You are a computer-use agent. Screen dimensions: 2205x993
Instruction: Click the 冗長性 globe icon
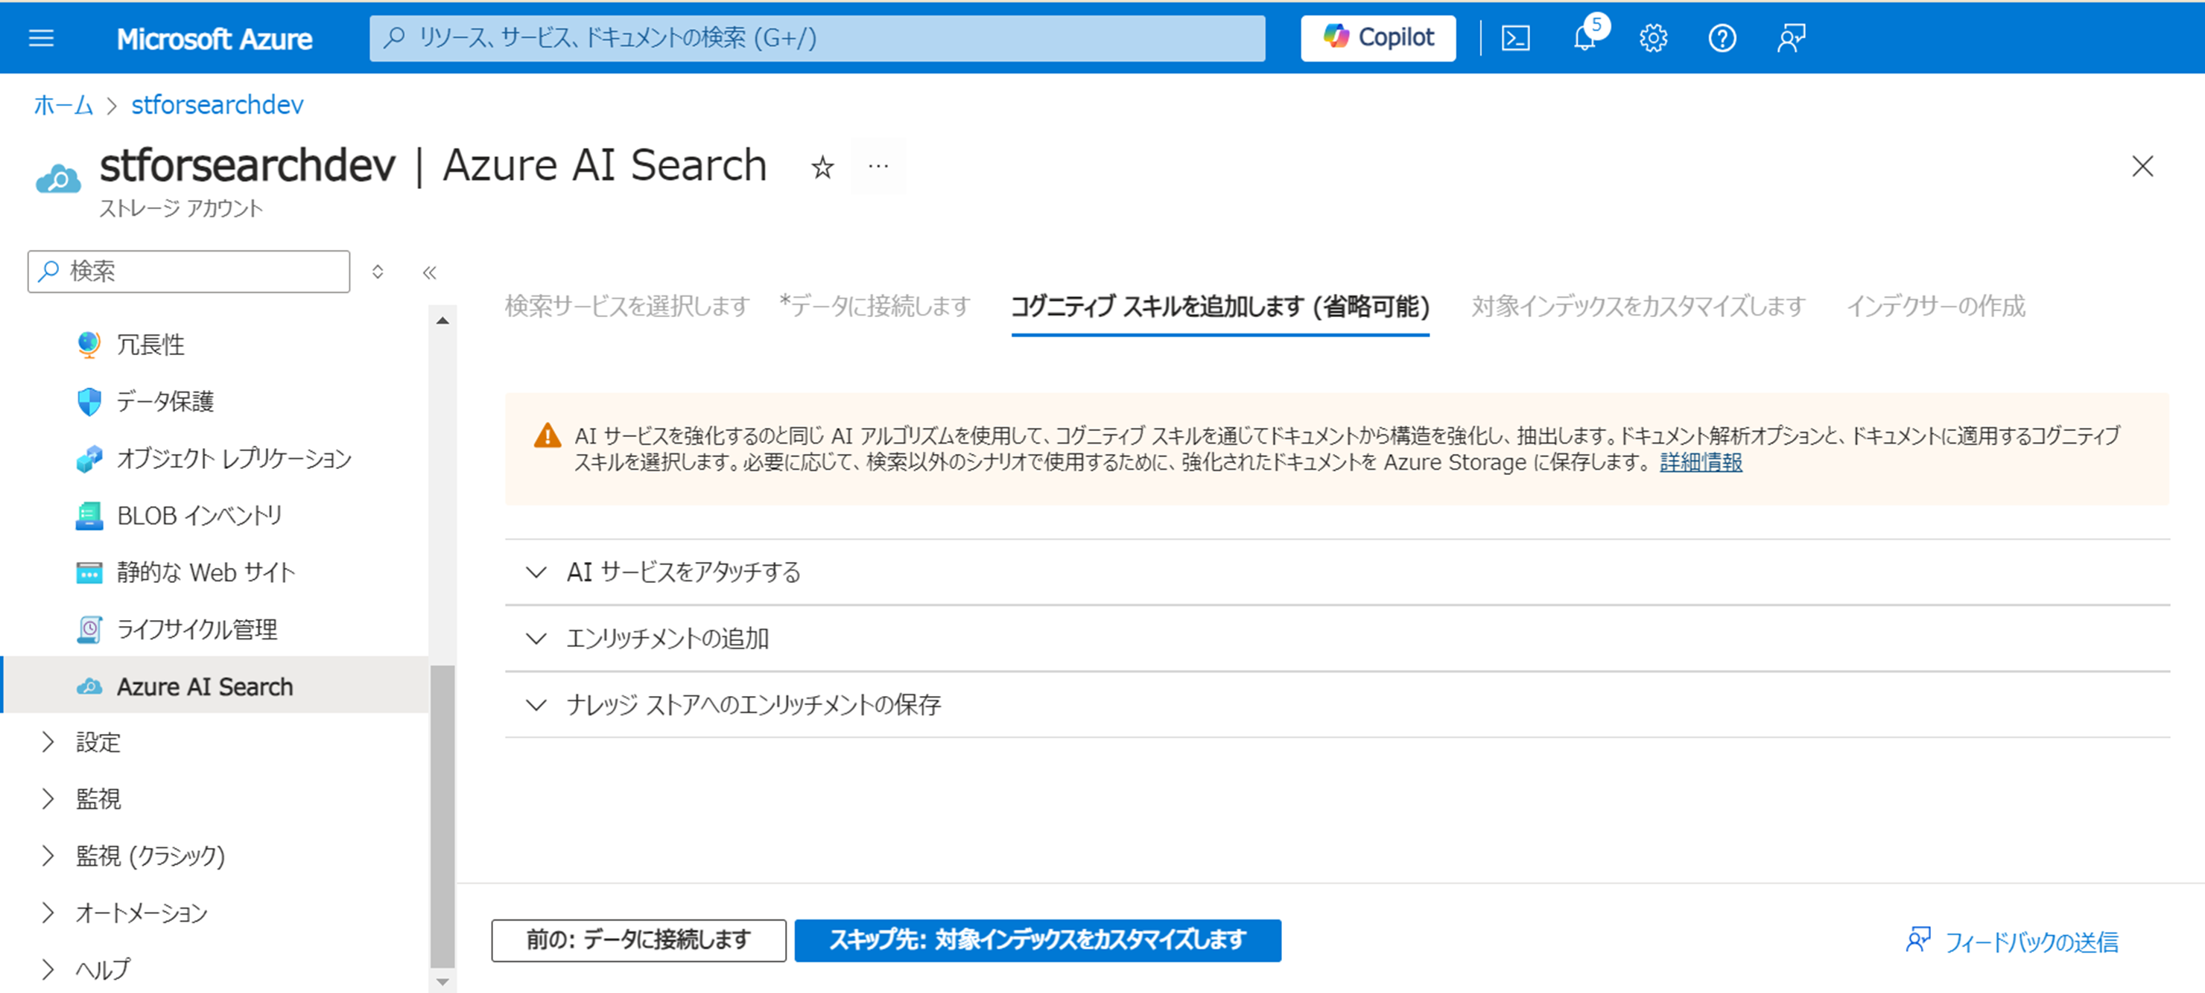point(89,345)
